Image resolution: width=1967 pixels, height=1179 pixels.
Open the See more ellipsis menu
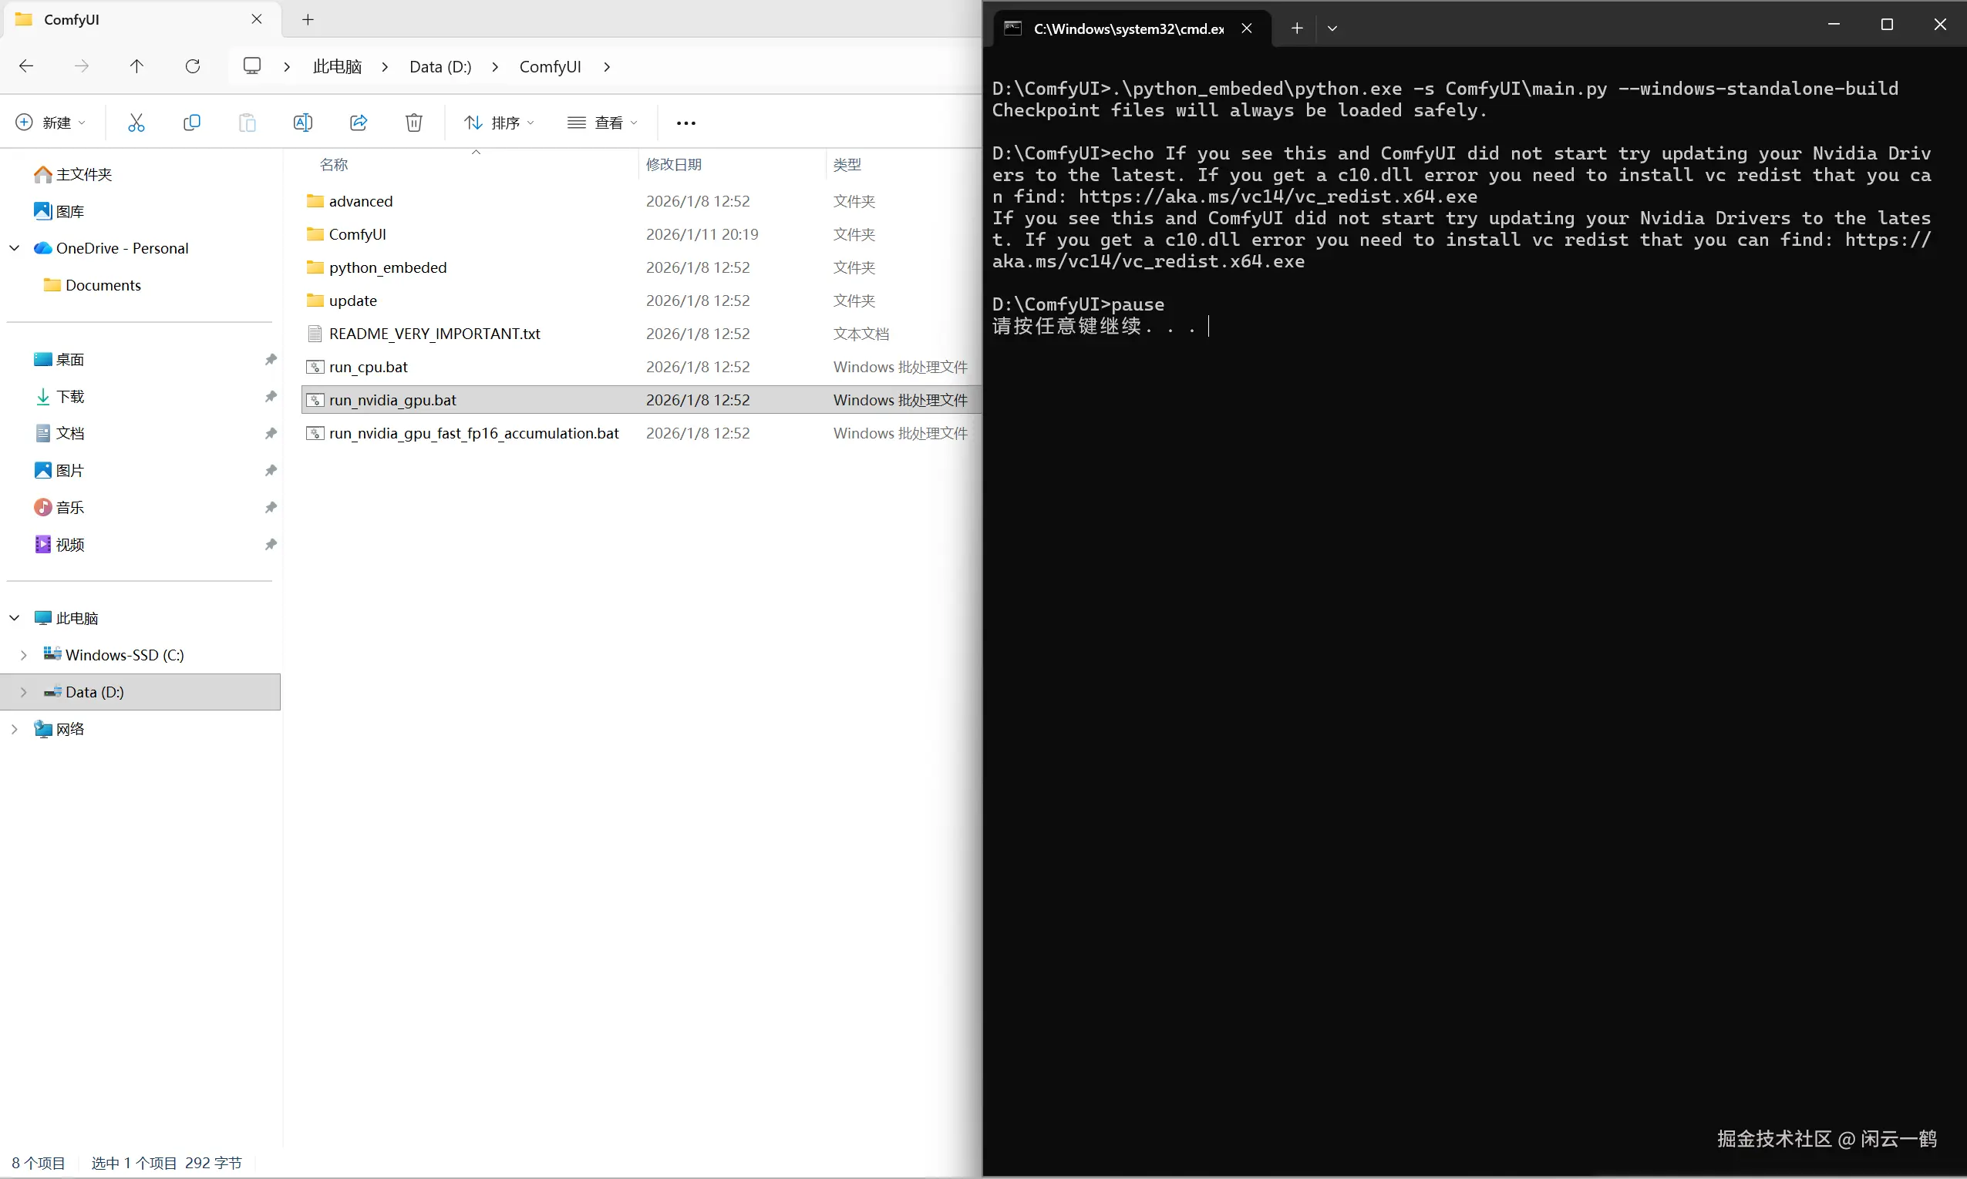pyautogui.click(x=685, y=123)
